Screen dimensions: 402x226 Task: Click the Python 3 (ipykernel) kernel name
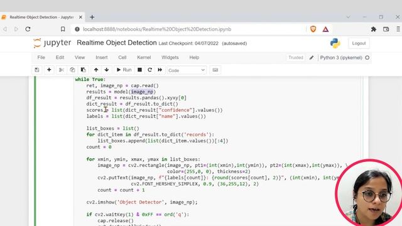point(341,58)
